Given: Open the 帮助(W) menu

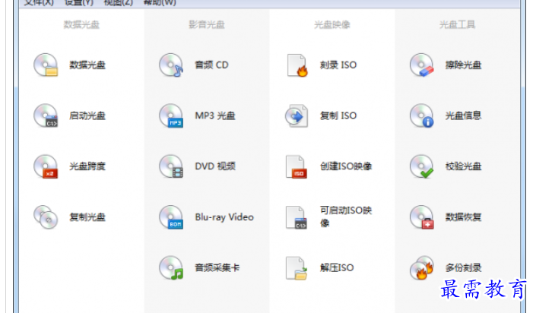Looking at the screenshot, I should [x=160, y=3].
